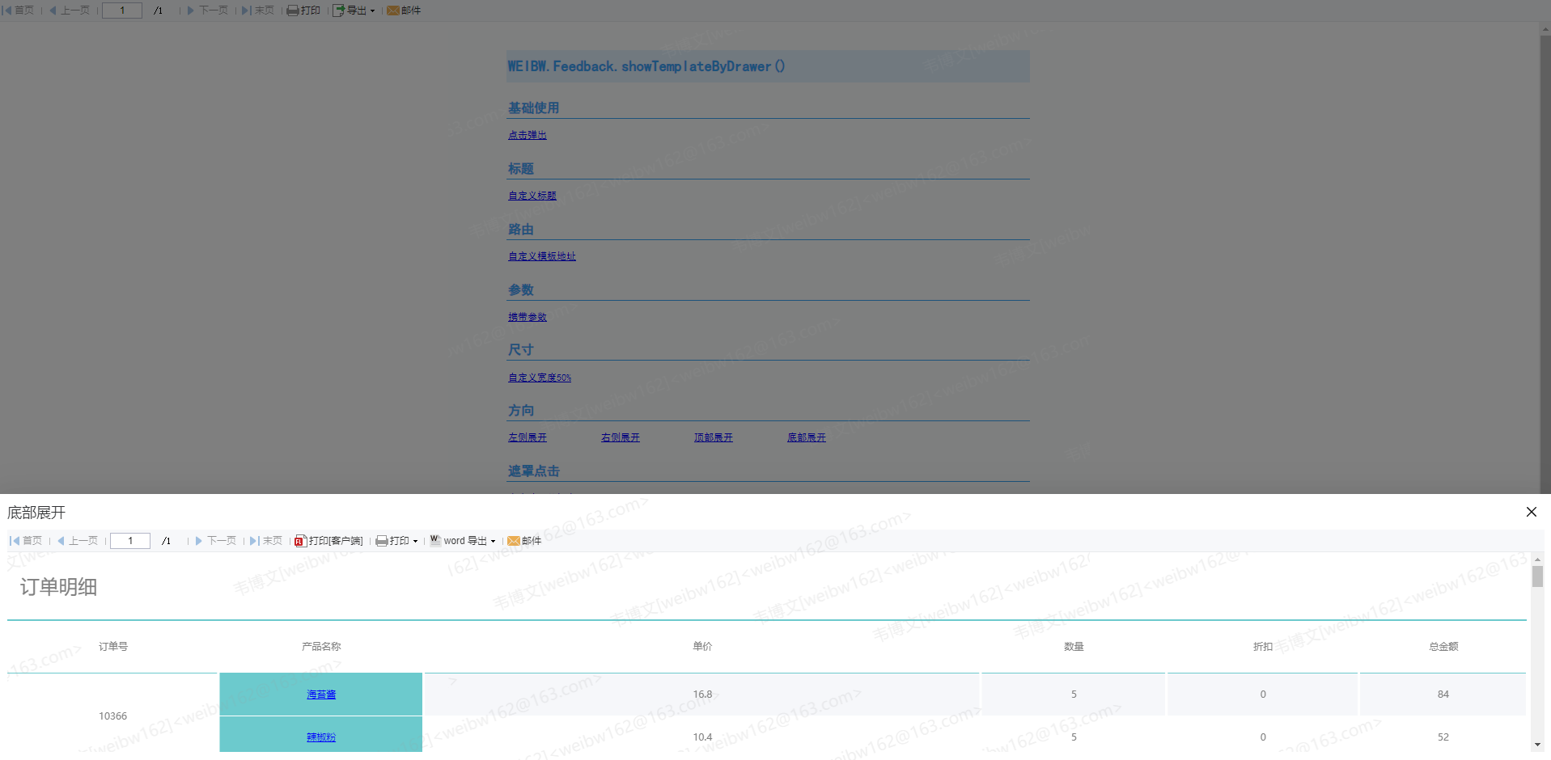Go to the next page 下一页 in drawer toolbar
The height and width of the screenshot is (760, 1551).
tap(215, 541)
